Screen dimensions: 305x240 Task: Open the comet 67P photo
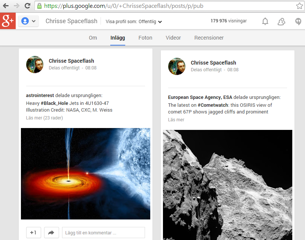(228, 185)
